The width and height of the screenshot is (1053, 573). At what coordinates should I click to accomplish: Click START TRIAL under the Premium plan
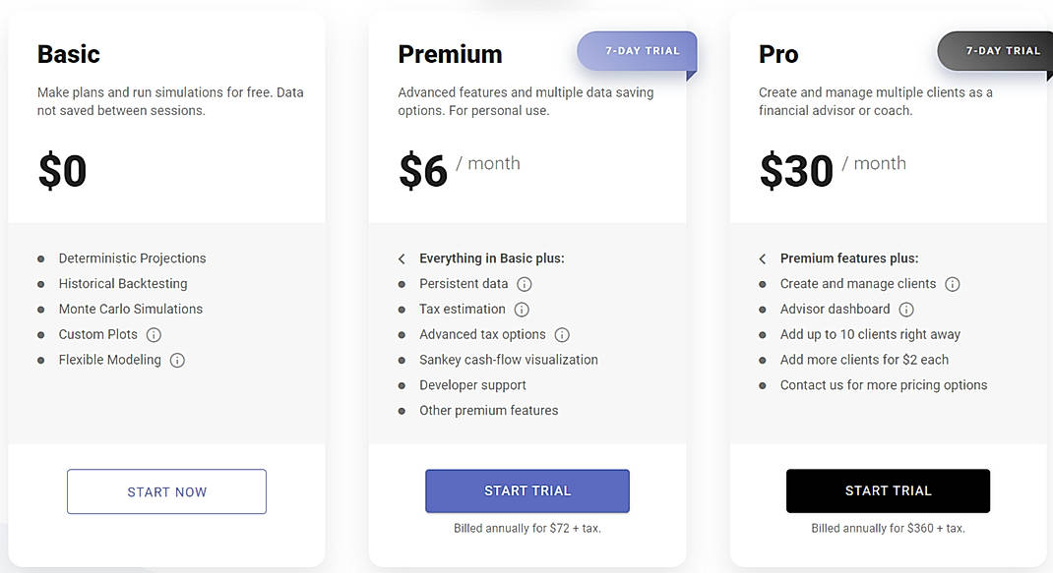click(526, 490)
